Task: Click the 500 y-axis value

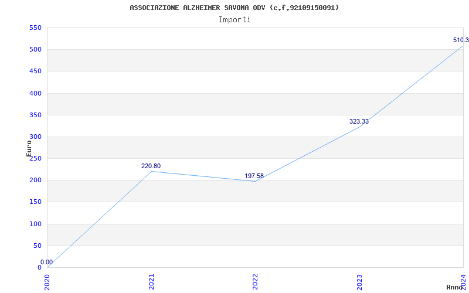Action: [35, 50]
